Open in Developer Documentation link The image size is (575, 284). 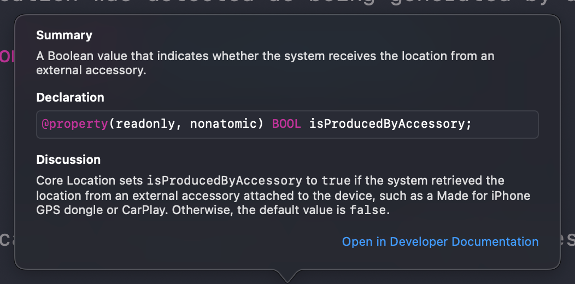point(440,241)
